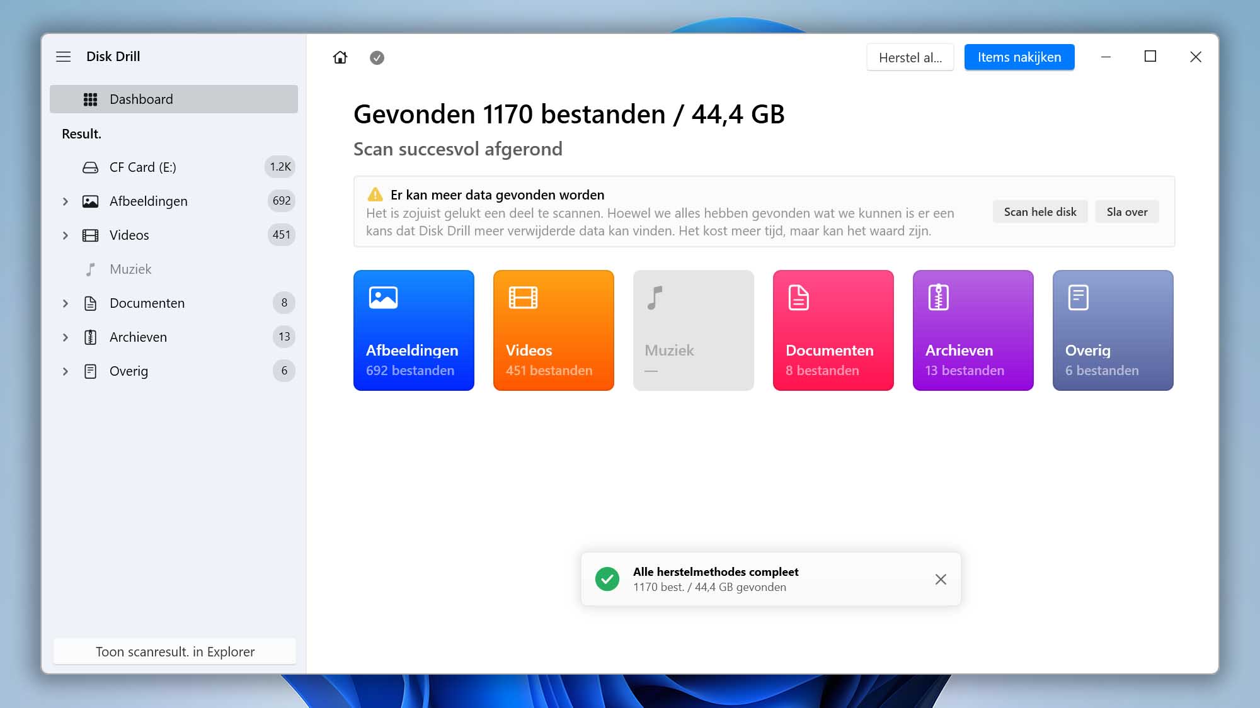This screenshot has height=708, width=1260.
Task: Dismiss the 'Alle herstelmethodes compleet' notification
Action: (941, 579)
